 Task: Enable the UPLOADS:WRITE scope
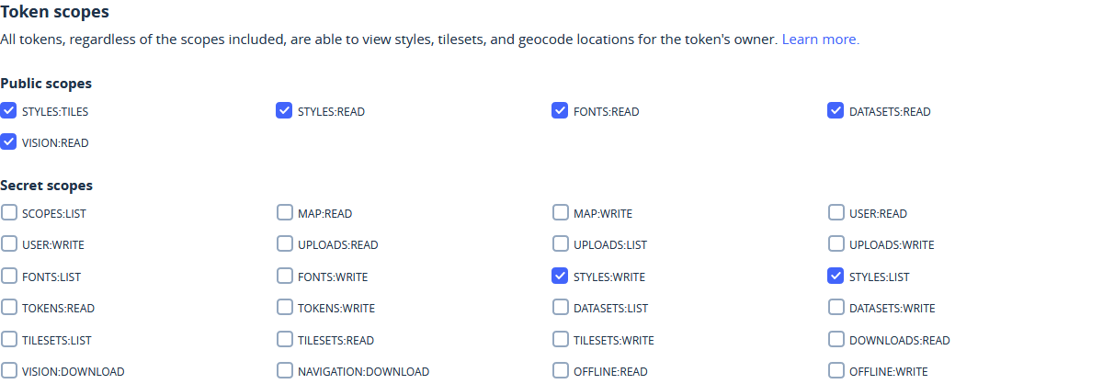click(836, 243)
